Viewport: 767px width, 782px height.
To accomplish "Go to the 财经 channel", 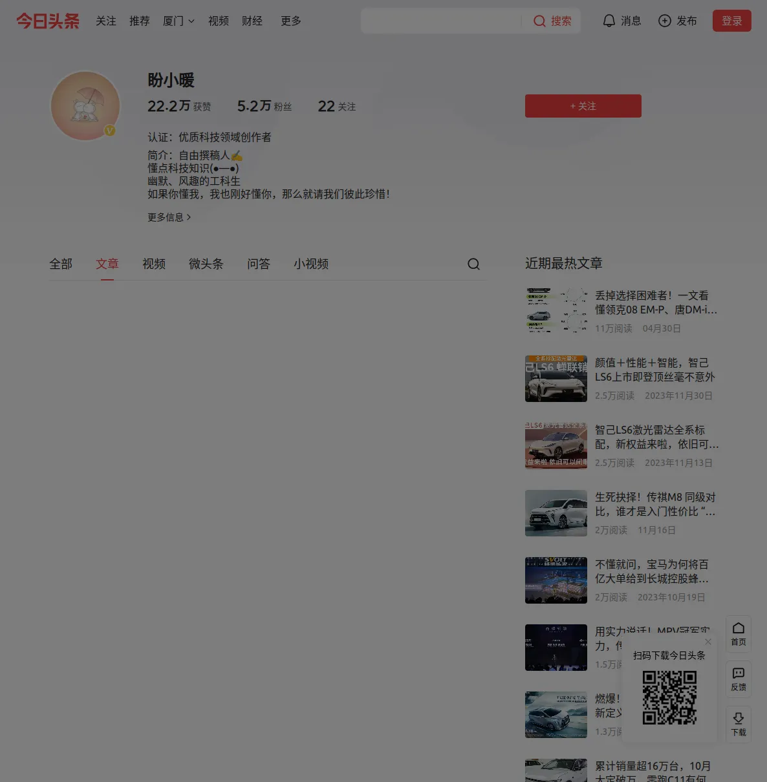I will [x=252, y=21].
